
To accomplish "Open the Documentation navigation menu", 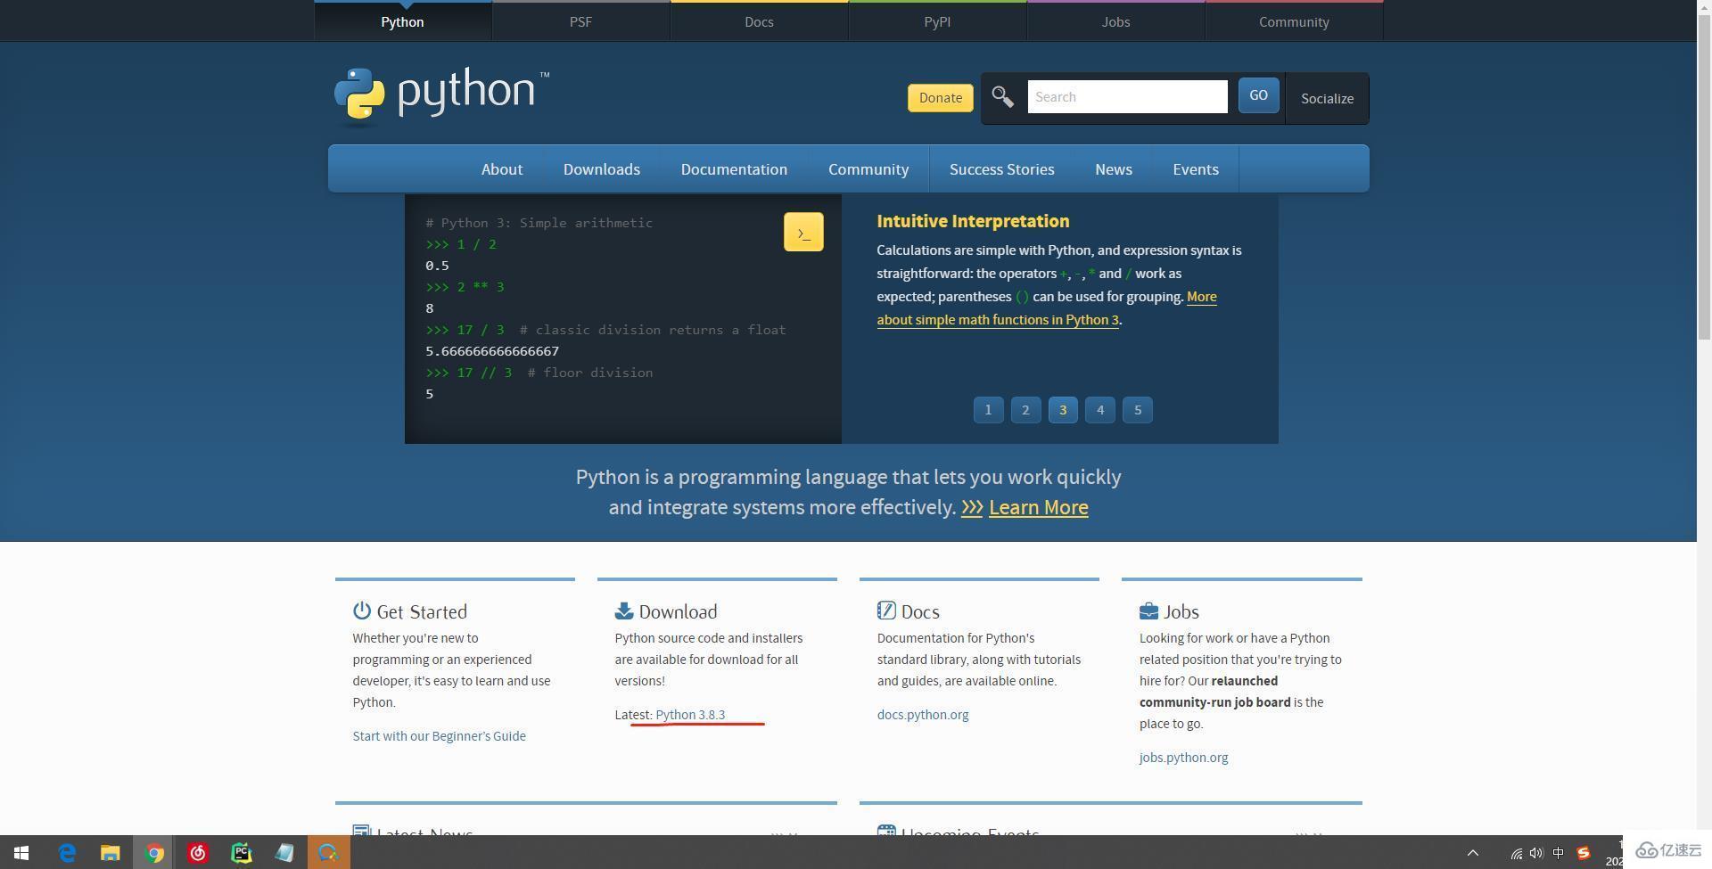I will click(734, 168).
